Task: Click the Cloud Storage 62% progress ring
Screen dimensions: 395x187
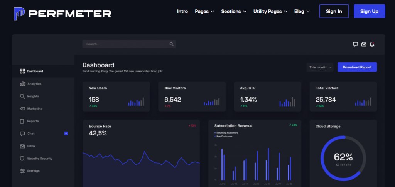Action: tap(343, 158)
